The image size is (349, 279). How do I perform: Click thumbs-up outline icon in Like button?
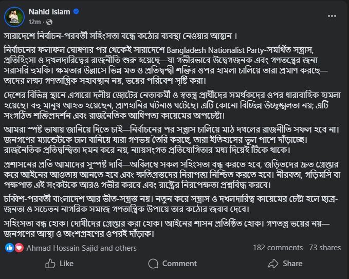pos(50,264)
